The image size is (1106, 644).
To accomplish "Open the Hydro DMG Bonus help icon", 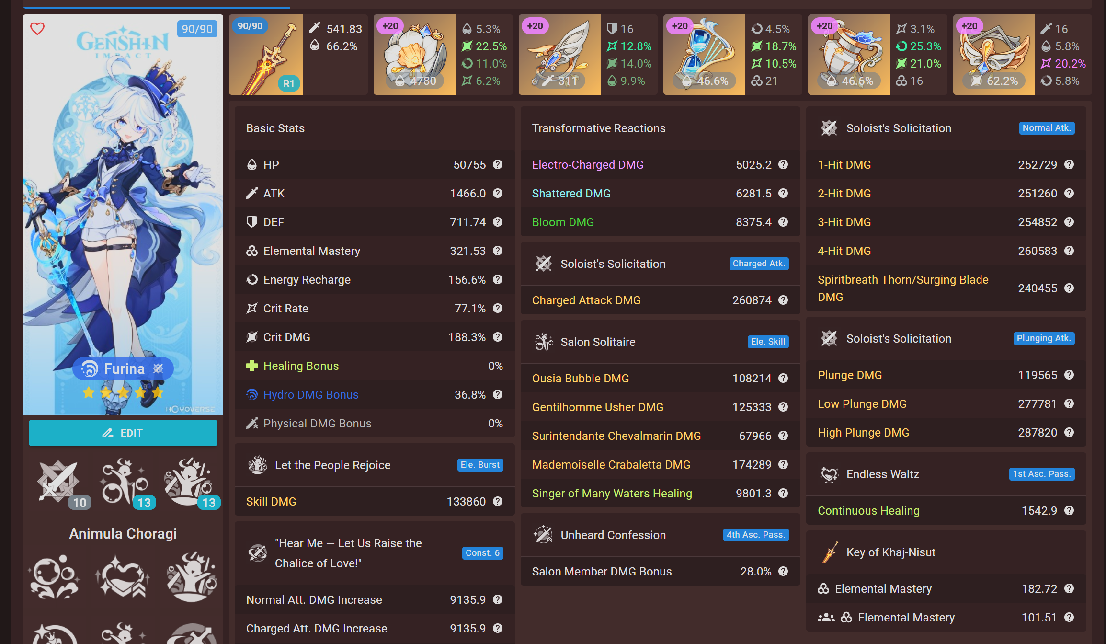I will 498,394.
